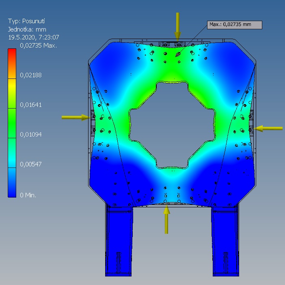The height and width of the screenshot is (285, 285).
Task: Select the right force arrow pointing left
Action: [x=268, y=128]
